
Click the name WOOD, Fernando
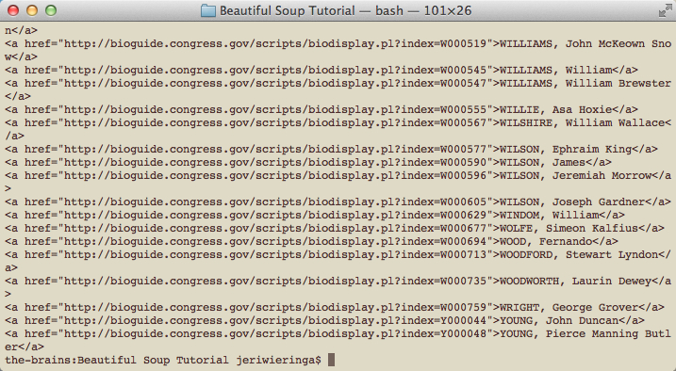coord(546,241)
